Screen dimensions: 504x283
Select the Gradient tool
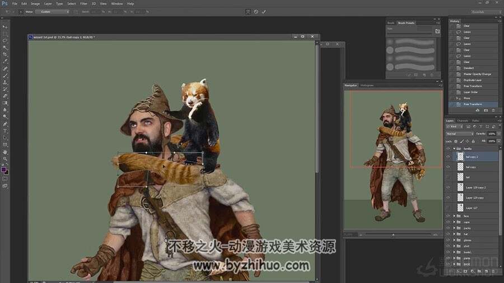5,103
